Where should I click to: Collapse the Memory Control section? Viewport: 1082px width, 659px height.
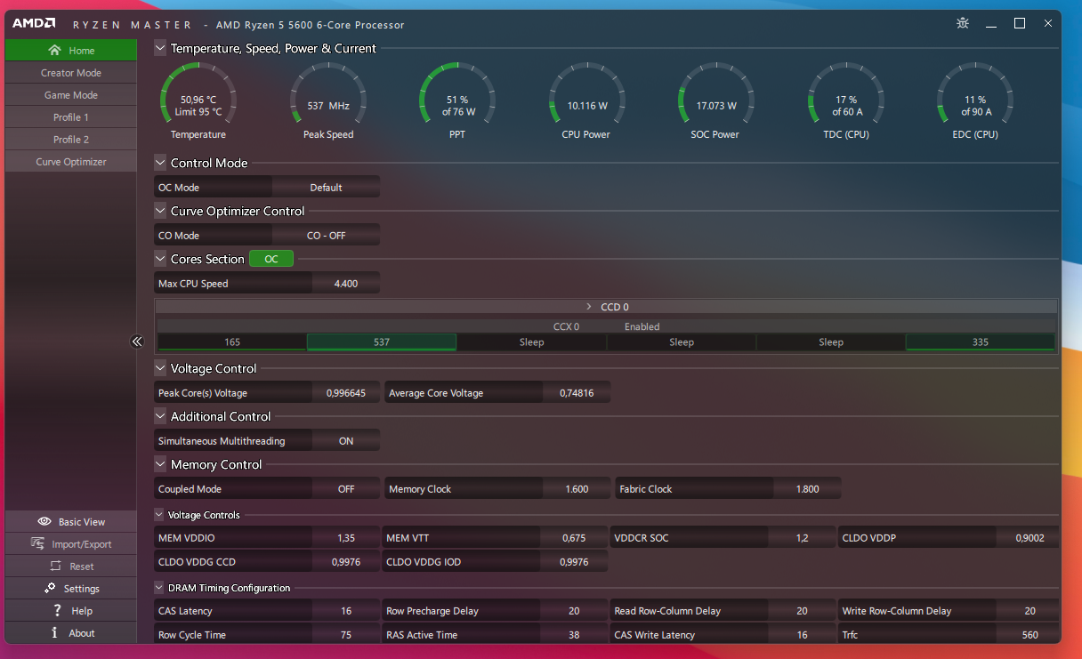click(160, 464)
